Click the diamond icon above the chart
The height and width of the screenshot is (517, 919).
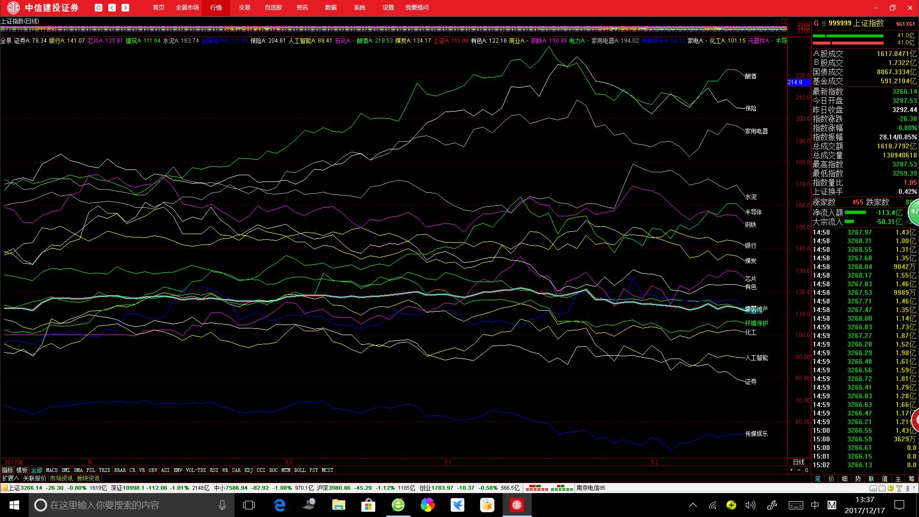776,21
